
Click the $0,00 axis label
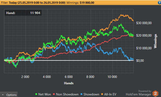(x=140, y=61)
